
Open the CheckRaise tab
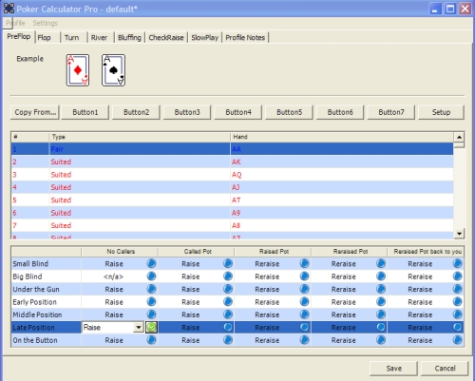pos(166,38)
